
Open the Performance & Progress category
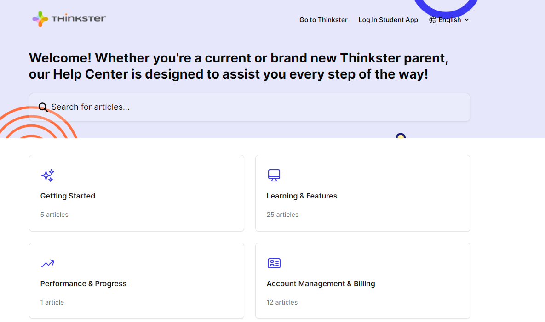click(x=136, y=280)
